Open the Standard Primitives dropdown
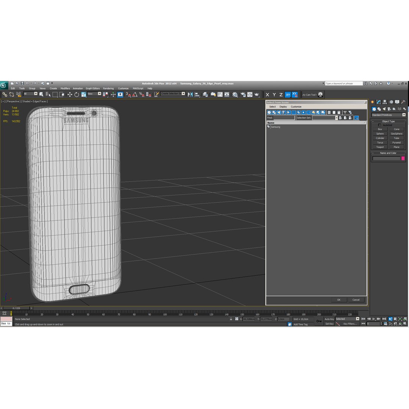 pyautogui.click(x=389, y=115)
